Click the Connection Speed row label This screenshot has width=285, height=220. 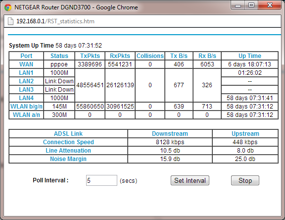68,142
